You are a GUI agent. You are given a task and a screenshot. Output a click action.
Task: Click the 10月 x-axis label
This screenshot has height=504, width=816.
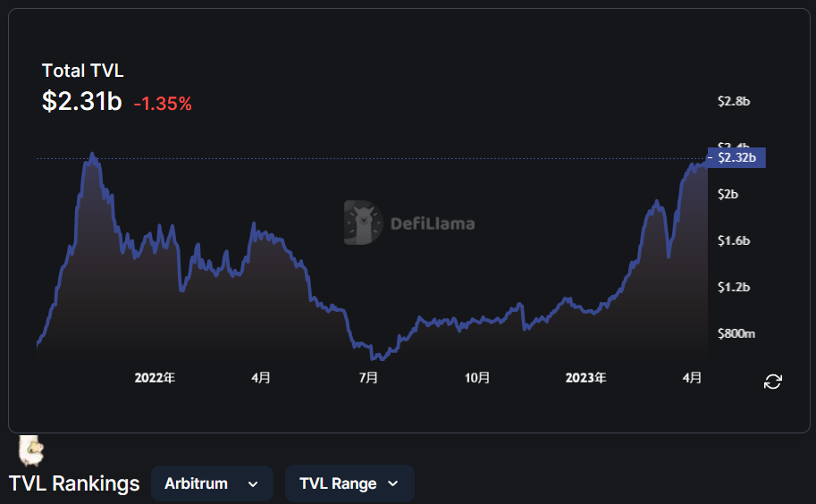pyautogui.click(x=477, y=378)
